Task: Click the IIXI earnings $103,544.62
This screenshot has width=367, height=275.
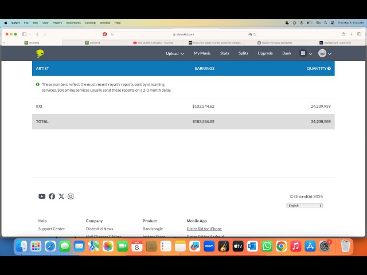Action: click(x=204, y=106)
